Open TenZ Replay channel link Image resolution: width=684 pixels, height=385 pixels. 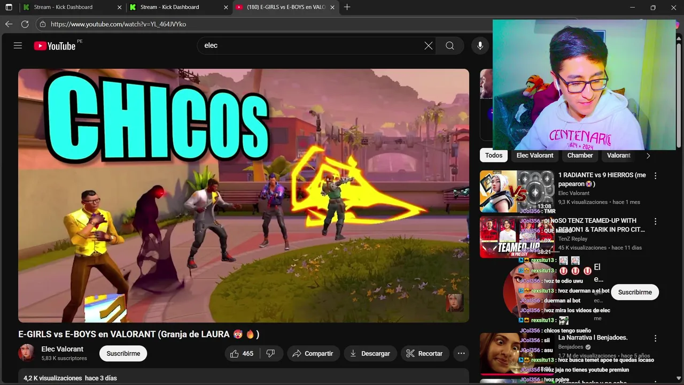(x=573, y=239)
